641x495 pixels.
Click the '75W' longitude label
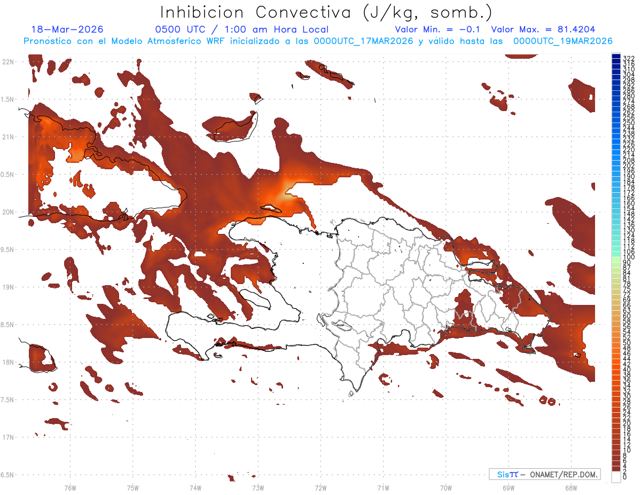click(x=132, y=488)
